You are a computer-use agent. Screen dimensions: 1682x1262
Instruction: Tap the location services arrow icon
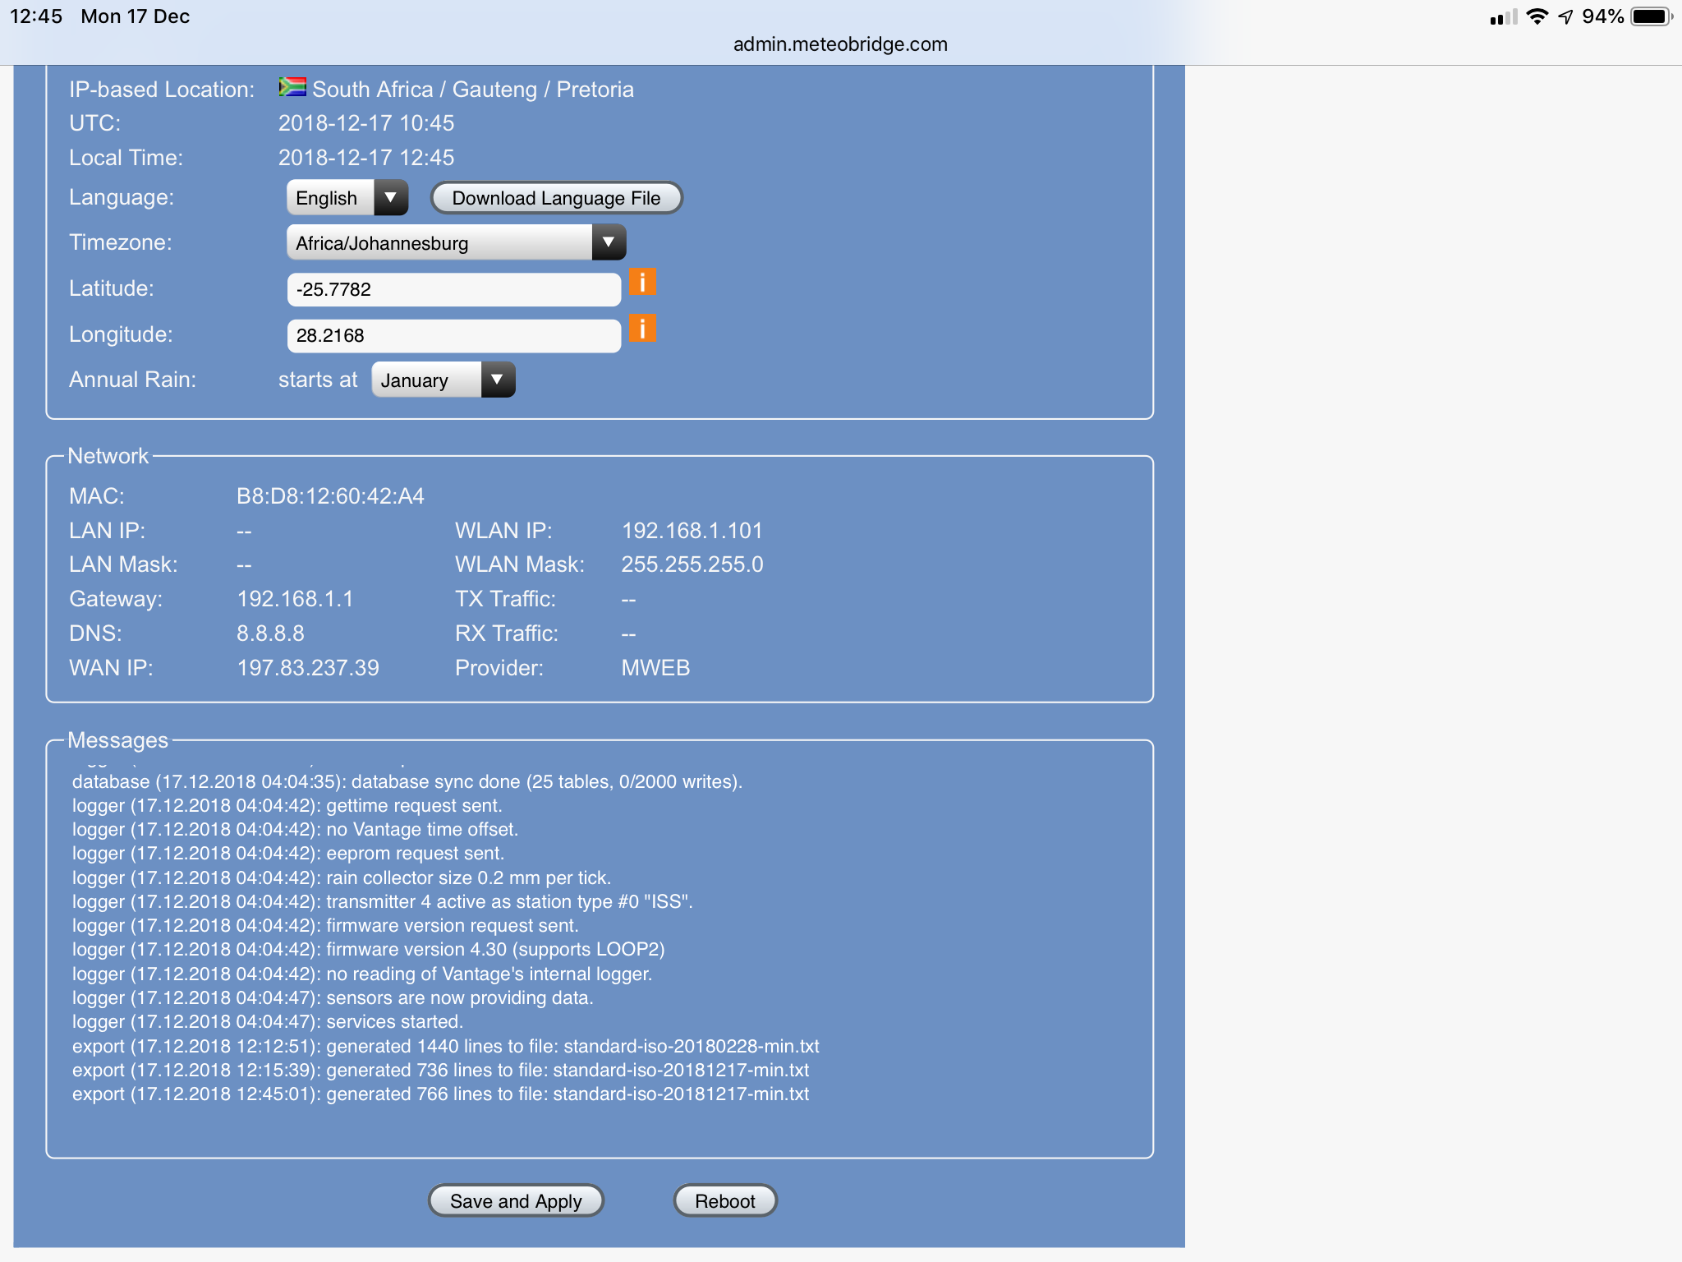click(1565, 16)
